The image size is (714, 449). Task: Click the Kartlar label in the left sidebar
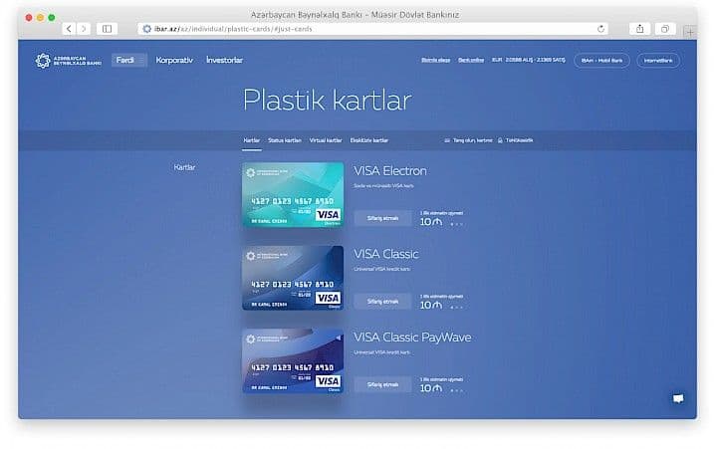[x=184, y=167]
